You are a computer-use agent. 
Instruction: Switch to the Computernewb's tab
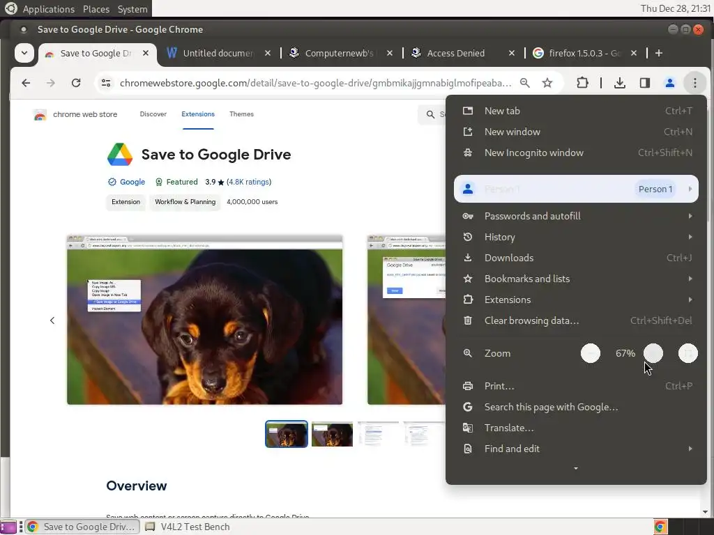340,53
